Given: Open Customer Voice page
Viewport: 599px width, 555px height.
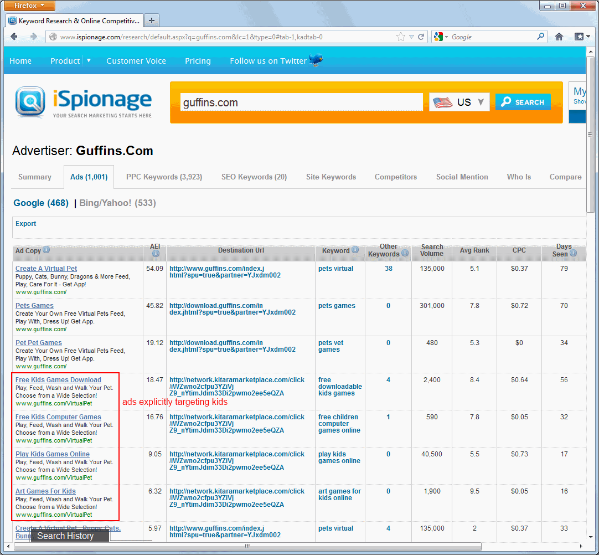Looking at the screenshot, I should (x=136, y=61).
